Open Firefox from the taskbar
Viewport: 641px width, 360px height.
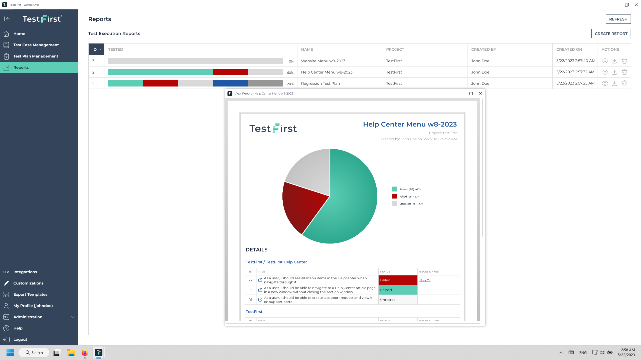click(85, 352)
